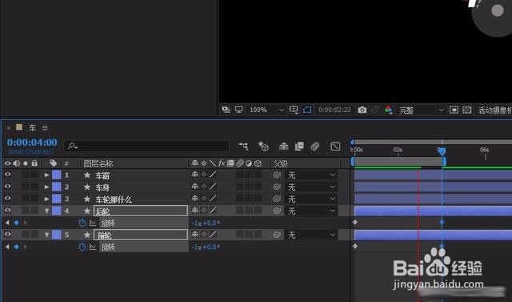Click the 父级 column header
The width and height of the screenshot is (512, 302).
[281, 163]
